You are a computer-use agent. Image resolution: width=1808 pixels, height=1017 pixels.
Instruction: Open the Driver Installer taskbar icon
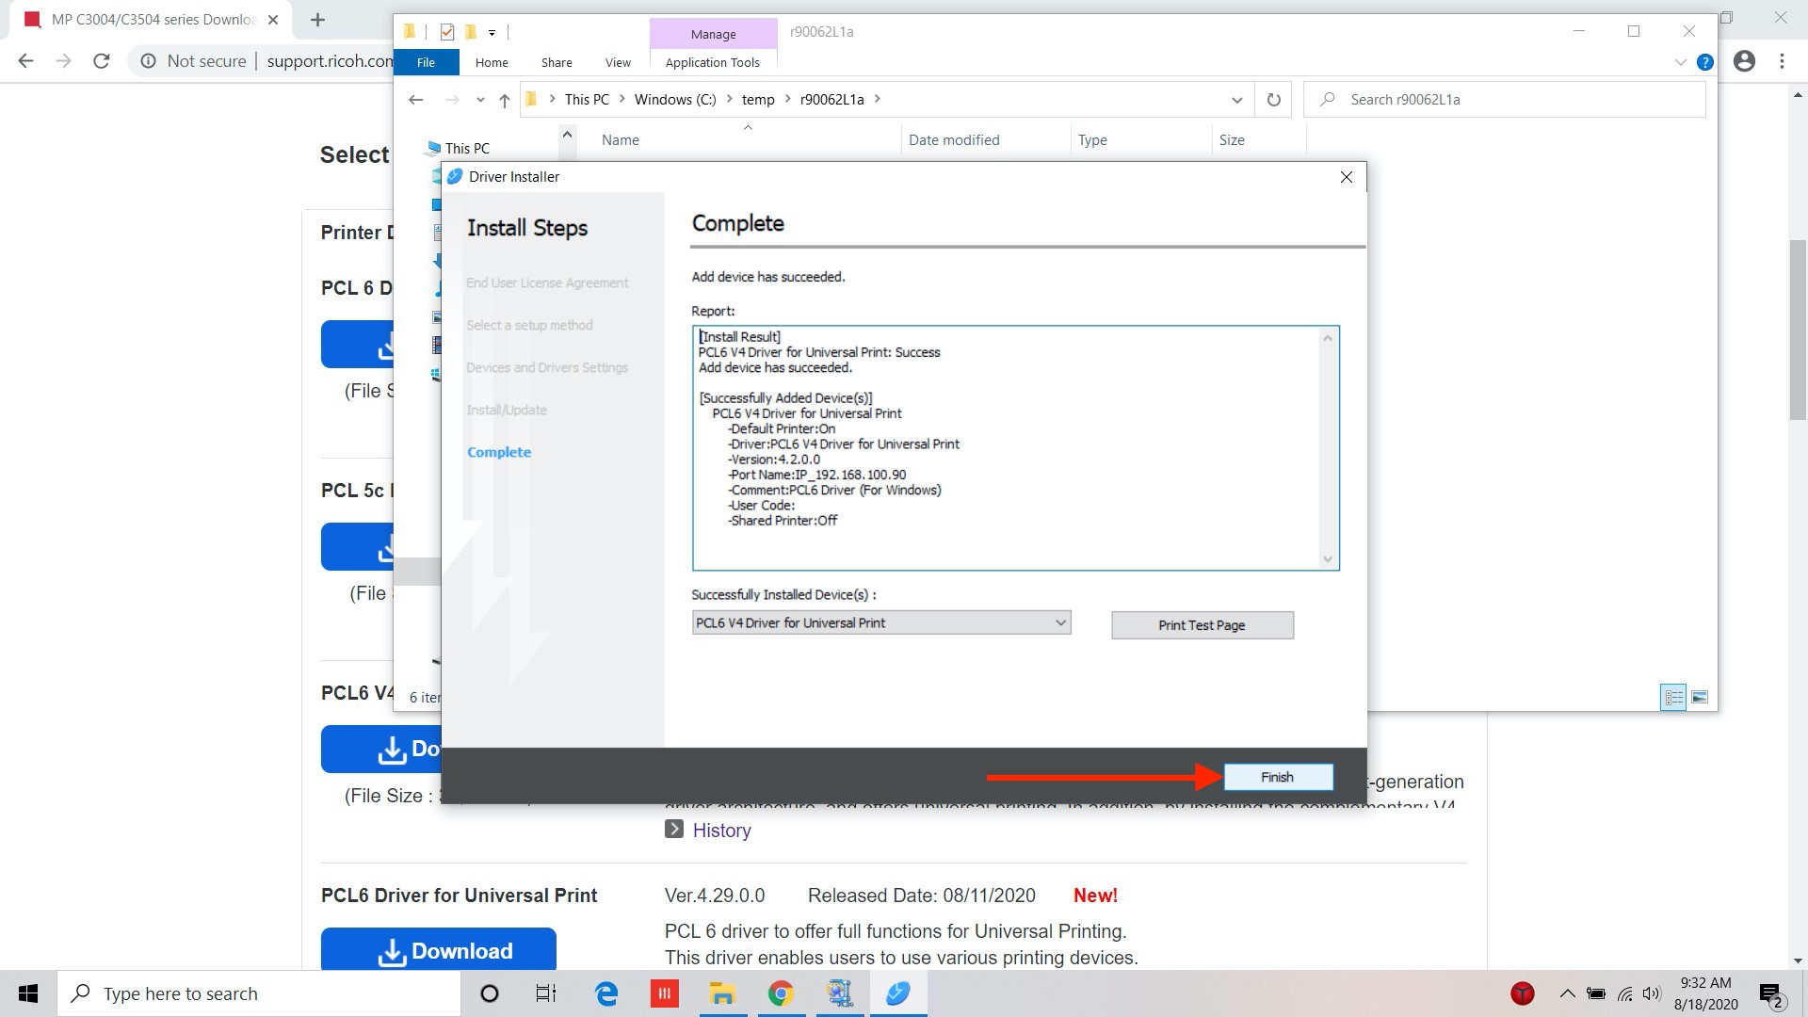click(x=898, y=993)
